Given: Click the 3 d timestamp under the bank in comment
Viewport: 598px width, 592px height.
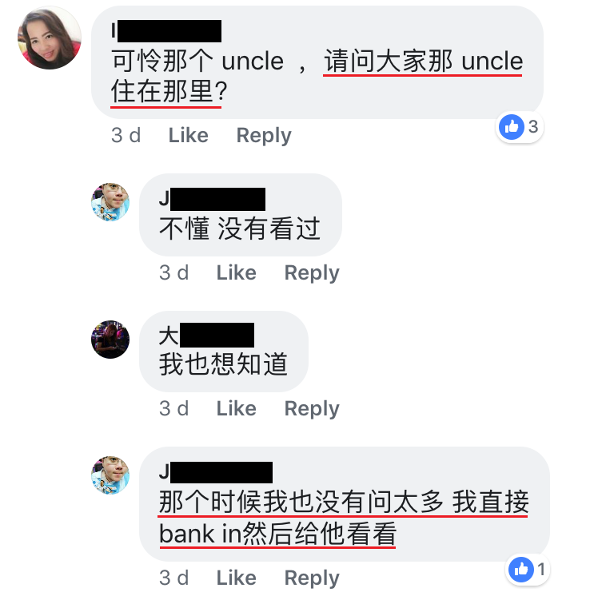Looking at the screenshot, I should coord(174,578).
